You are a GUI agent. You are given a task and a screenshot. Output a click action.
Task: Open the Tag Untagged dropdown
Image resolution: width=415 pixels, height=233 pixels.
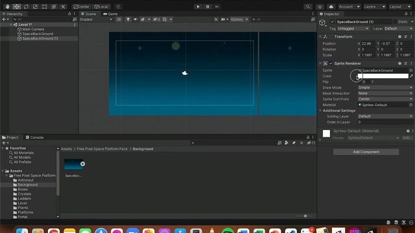353,28
